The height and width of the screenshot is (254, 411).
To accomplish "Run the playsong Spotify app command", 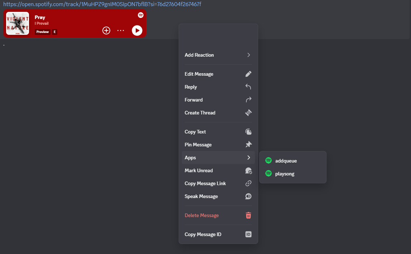I will click(x=285, y=174).
